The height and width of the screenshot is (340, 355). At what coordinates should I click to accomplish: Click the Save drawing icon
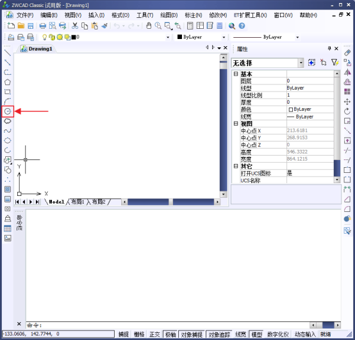coord(31,26)
